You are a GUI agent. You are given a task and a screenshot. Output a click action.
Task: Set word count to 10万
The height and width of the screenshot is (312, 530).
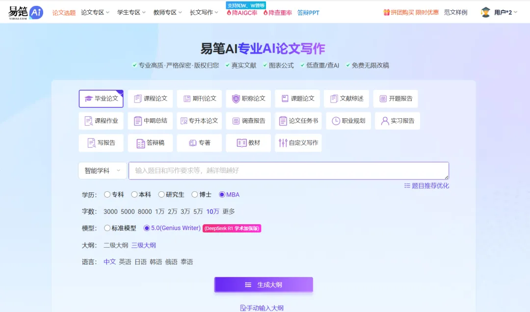coord(212,211)
